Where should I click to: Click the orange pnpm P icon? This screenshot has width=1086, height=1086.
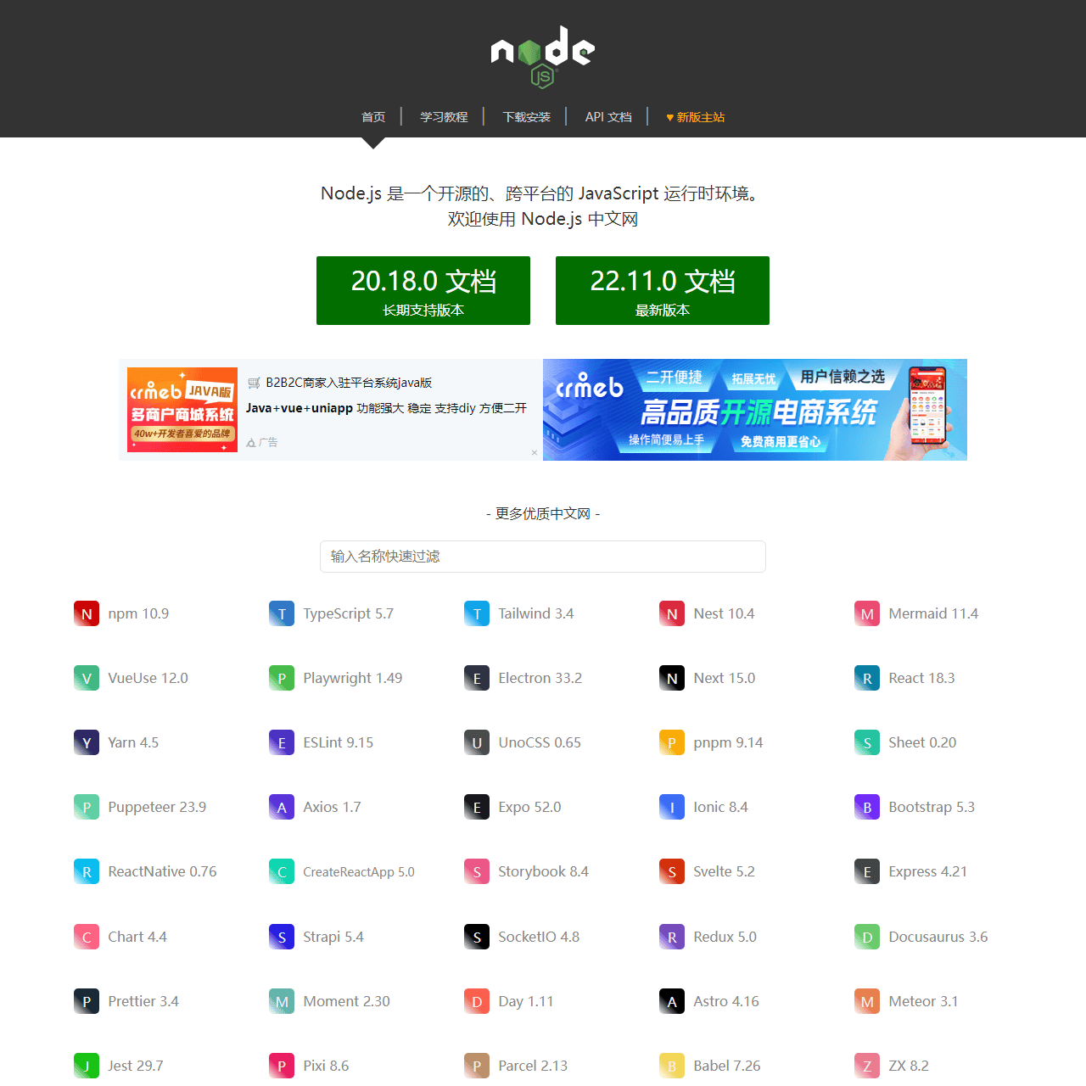[672, 742]
